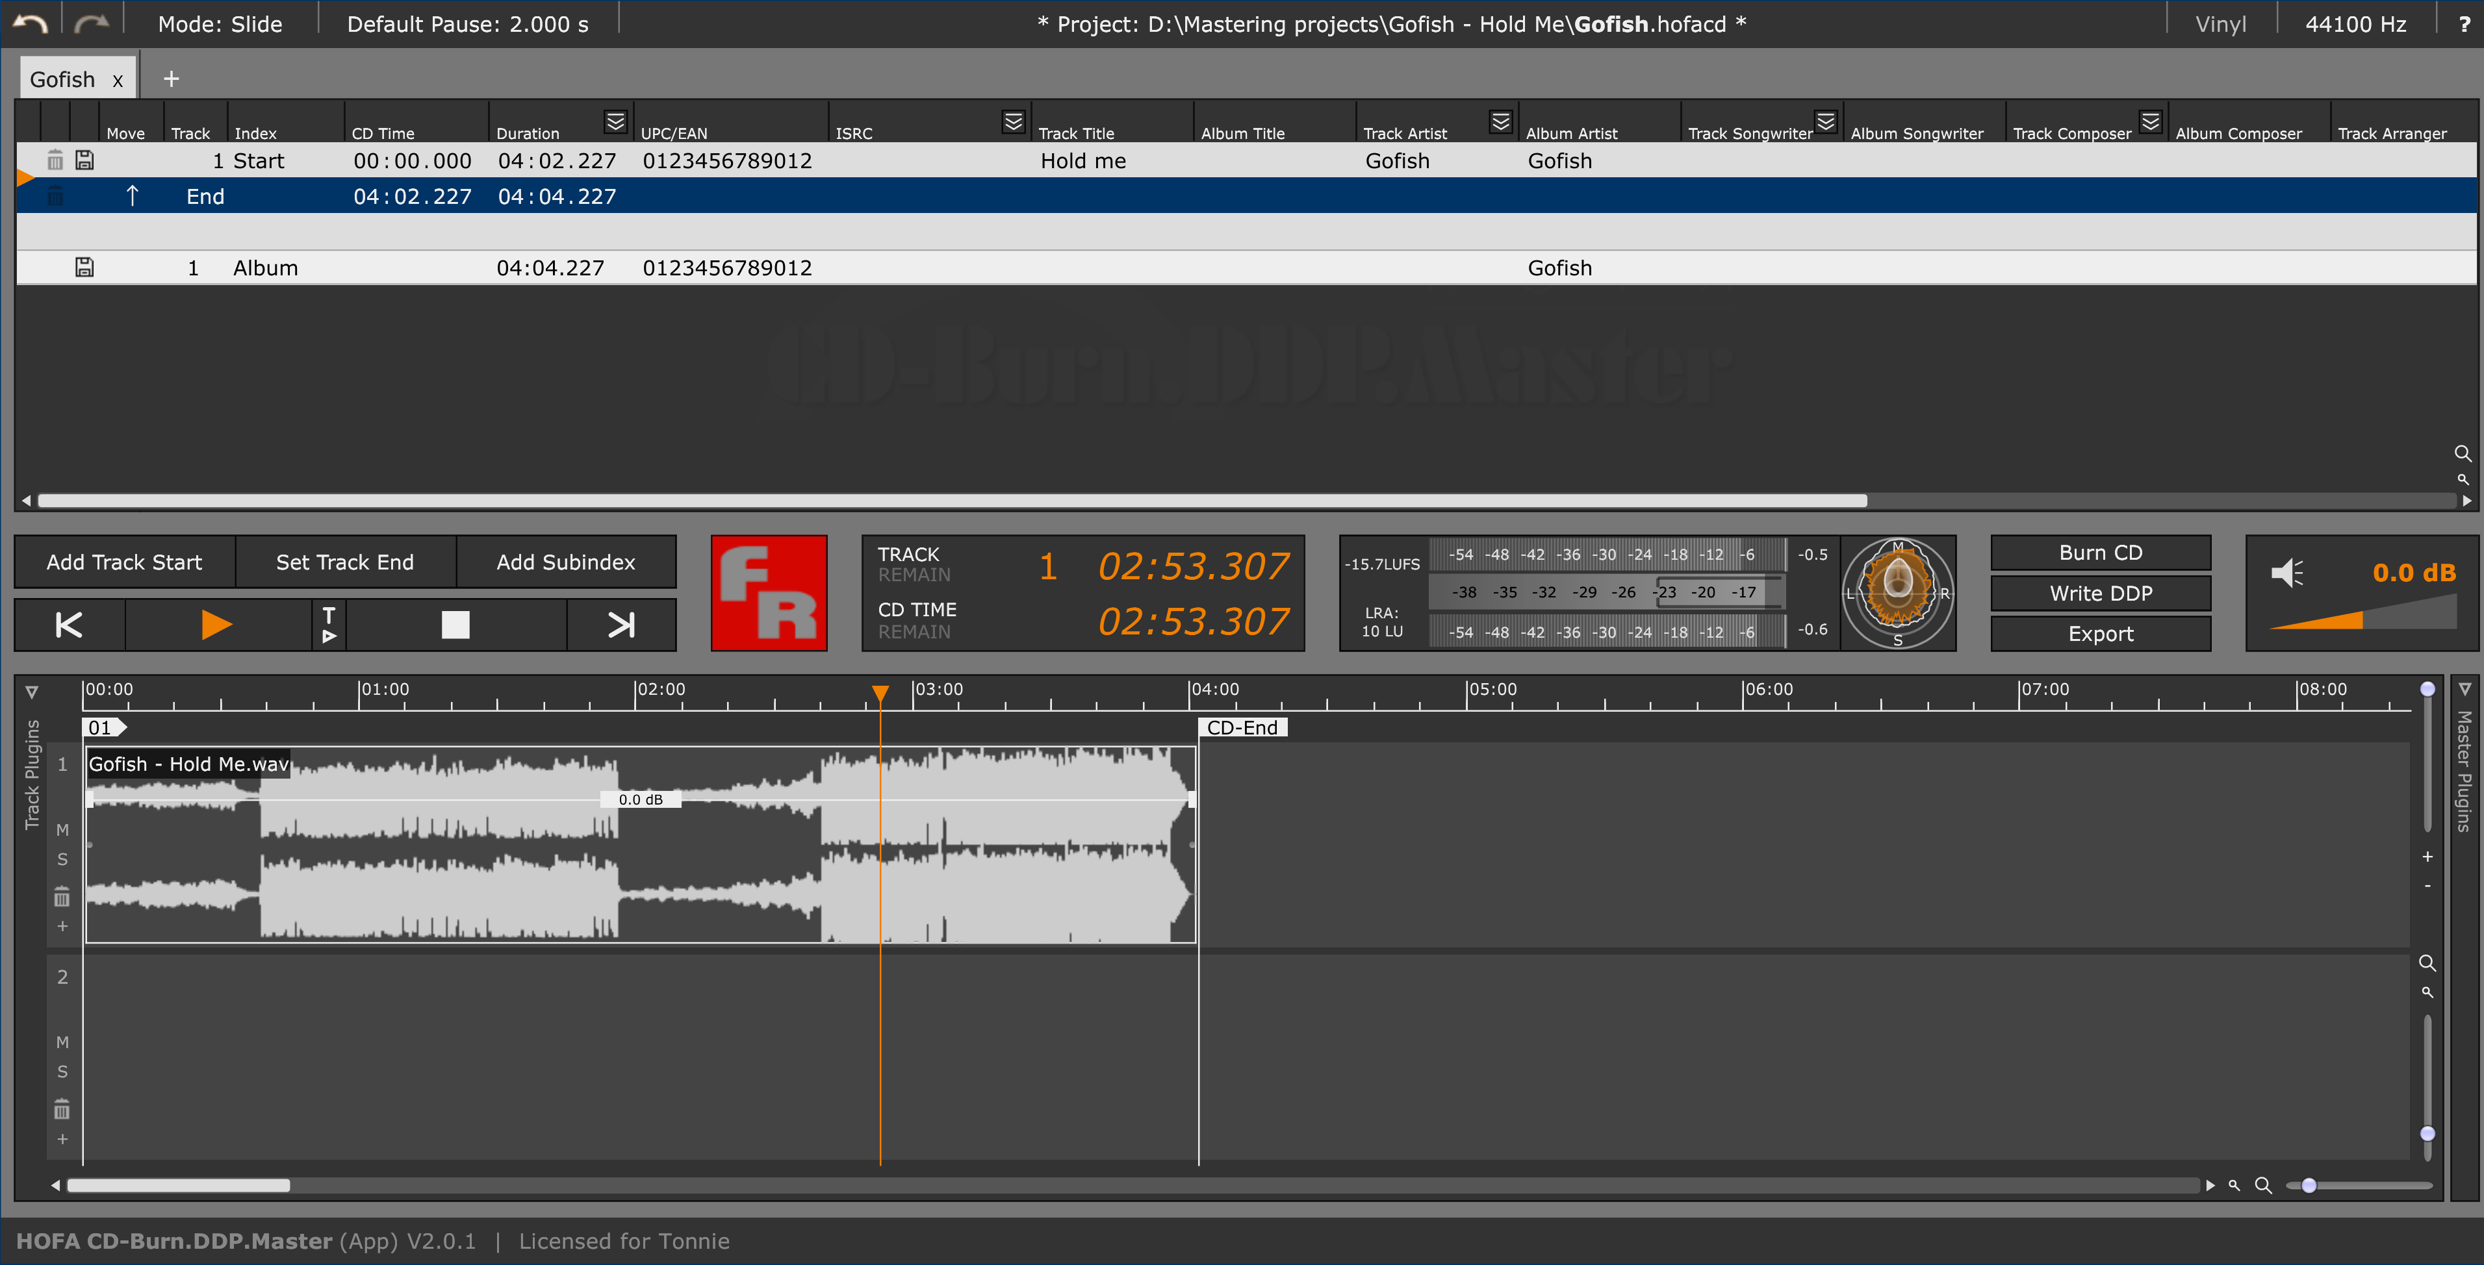Delete lane 2 with its trash icon
This screenshot has height=1265, width=2484.
[x=62, y=1109]
